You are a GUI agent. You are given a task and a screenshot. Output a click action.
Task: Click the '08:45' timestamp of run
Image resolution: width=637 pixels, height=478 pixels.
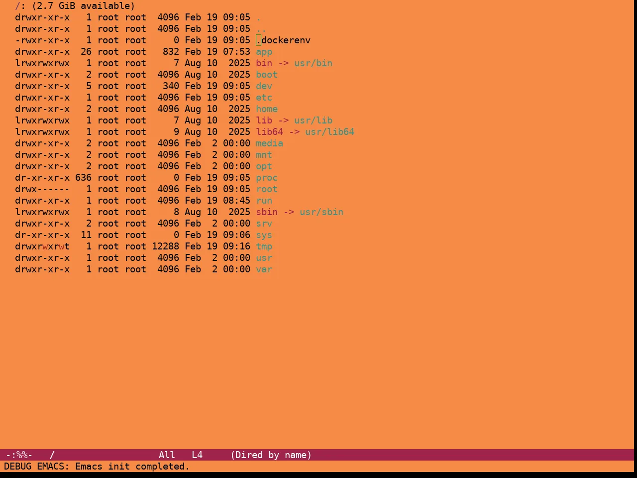pyautogui.click(x=236, y=201)
